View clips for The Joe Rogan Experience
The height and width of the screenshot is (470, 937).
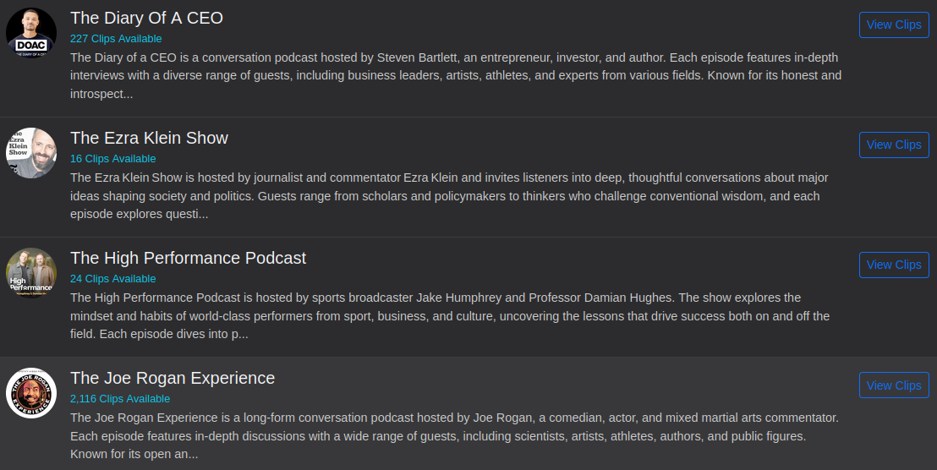(x=893, y=385)
